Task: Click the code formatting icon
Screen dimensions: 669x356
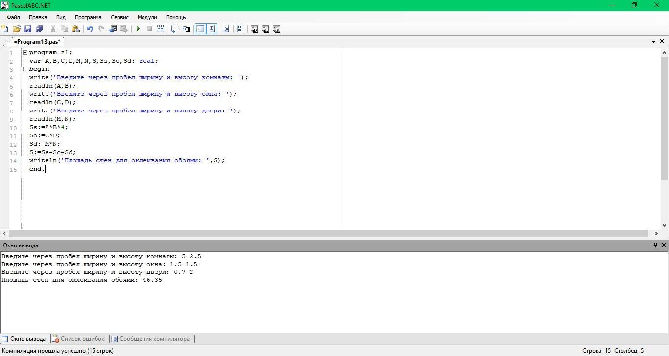Action: 226,29
